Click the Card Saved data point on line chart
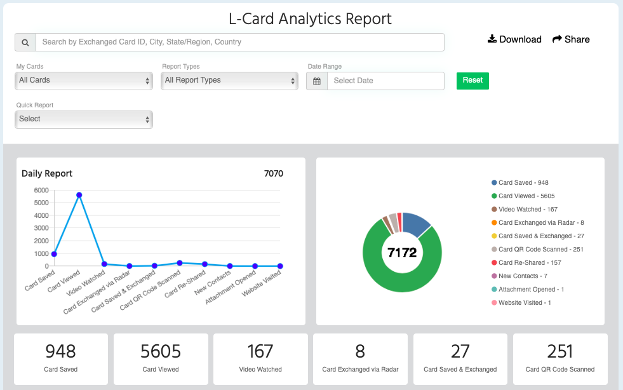Image resolution: width=623 pixels, height=390 pixels. [54, 254]
